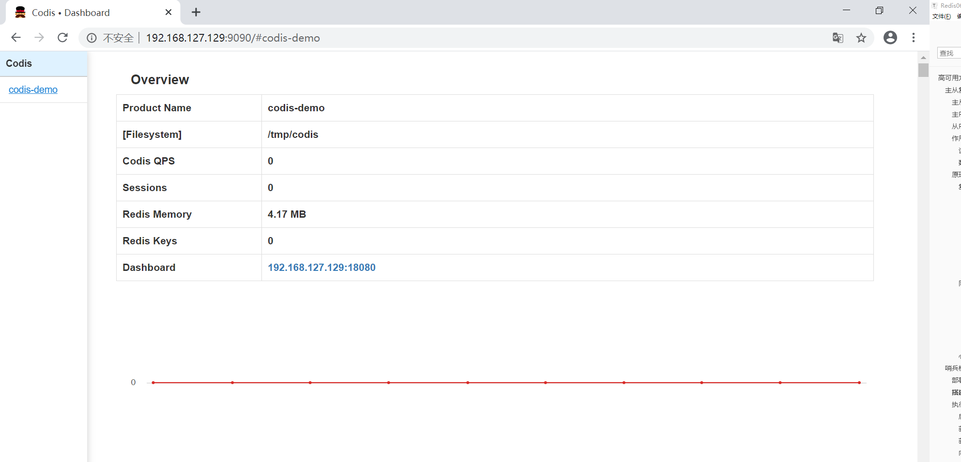Click the Overview heading
Screen dimensions: 961x462
[x=160, y=80]
